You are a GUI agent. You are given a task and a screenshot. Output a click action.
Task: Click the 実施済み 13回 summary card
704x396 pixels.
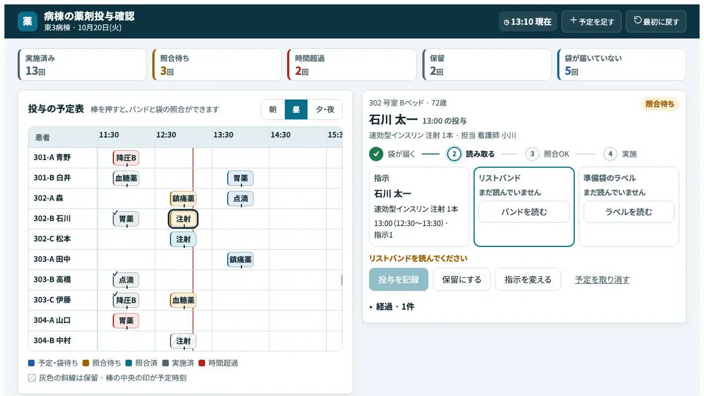click(x=82, y=65)
